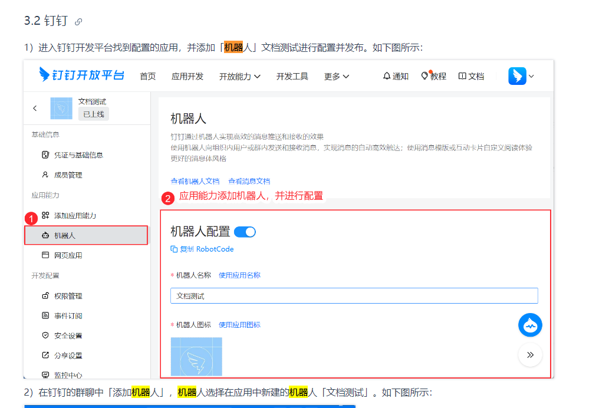
Task: Open 监控中心 in the sidebar
Action: [x=68, y=375]
